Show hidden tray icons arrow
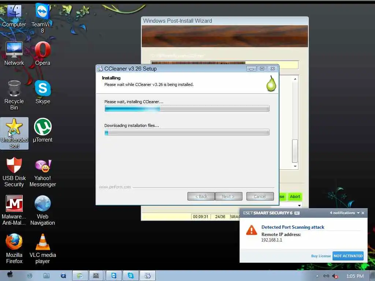This screenshot has height=281, width=375. 318,276
